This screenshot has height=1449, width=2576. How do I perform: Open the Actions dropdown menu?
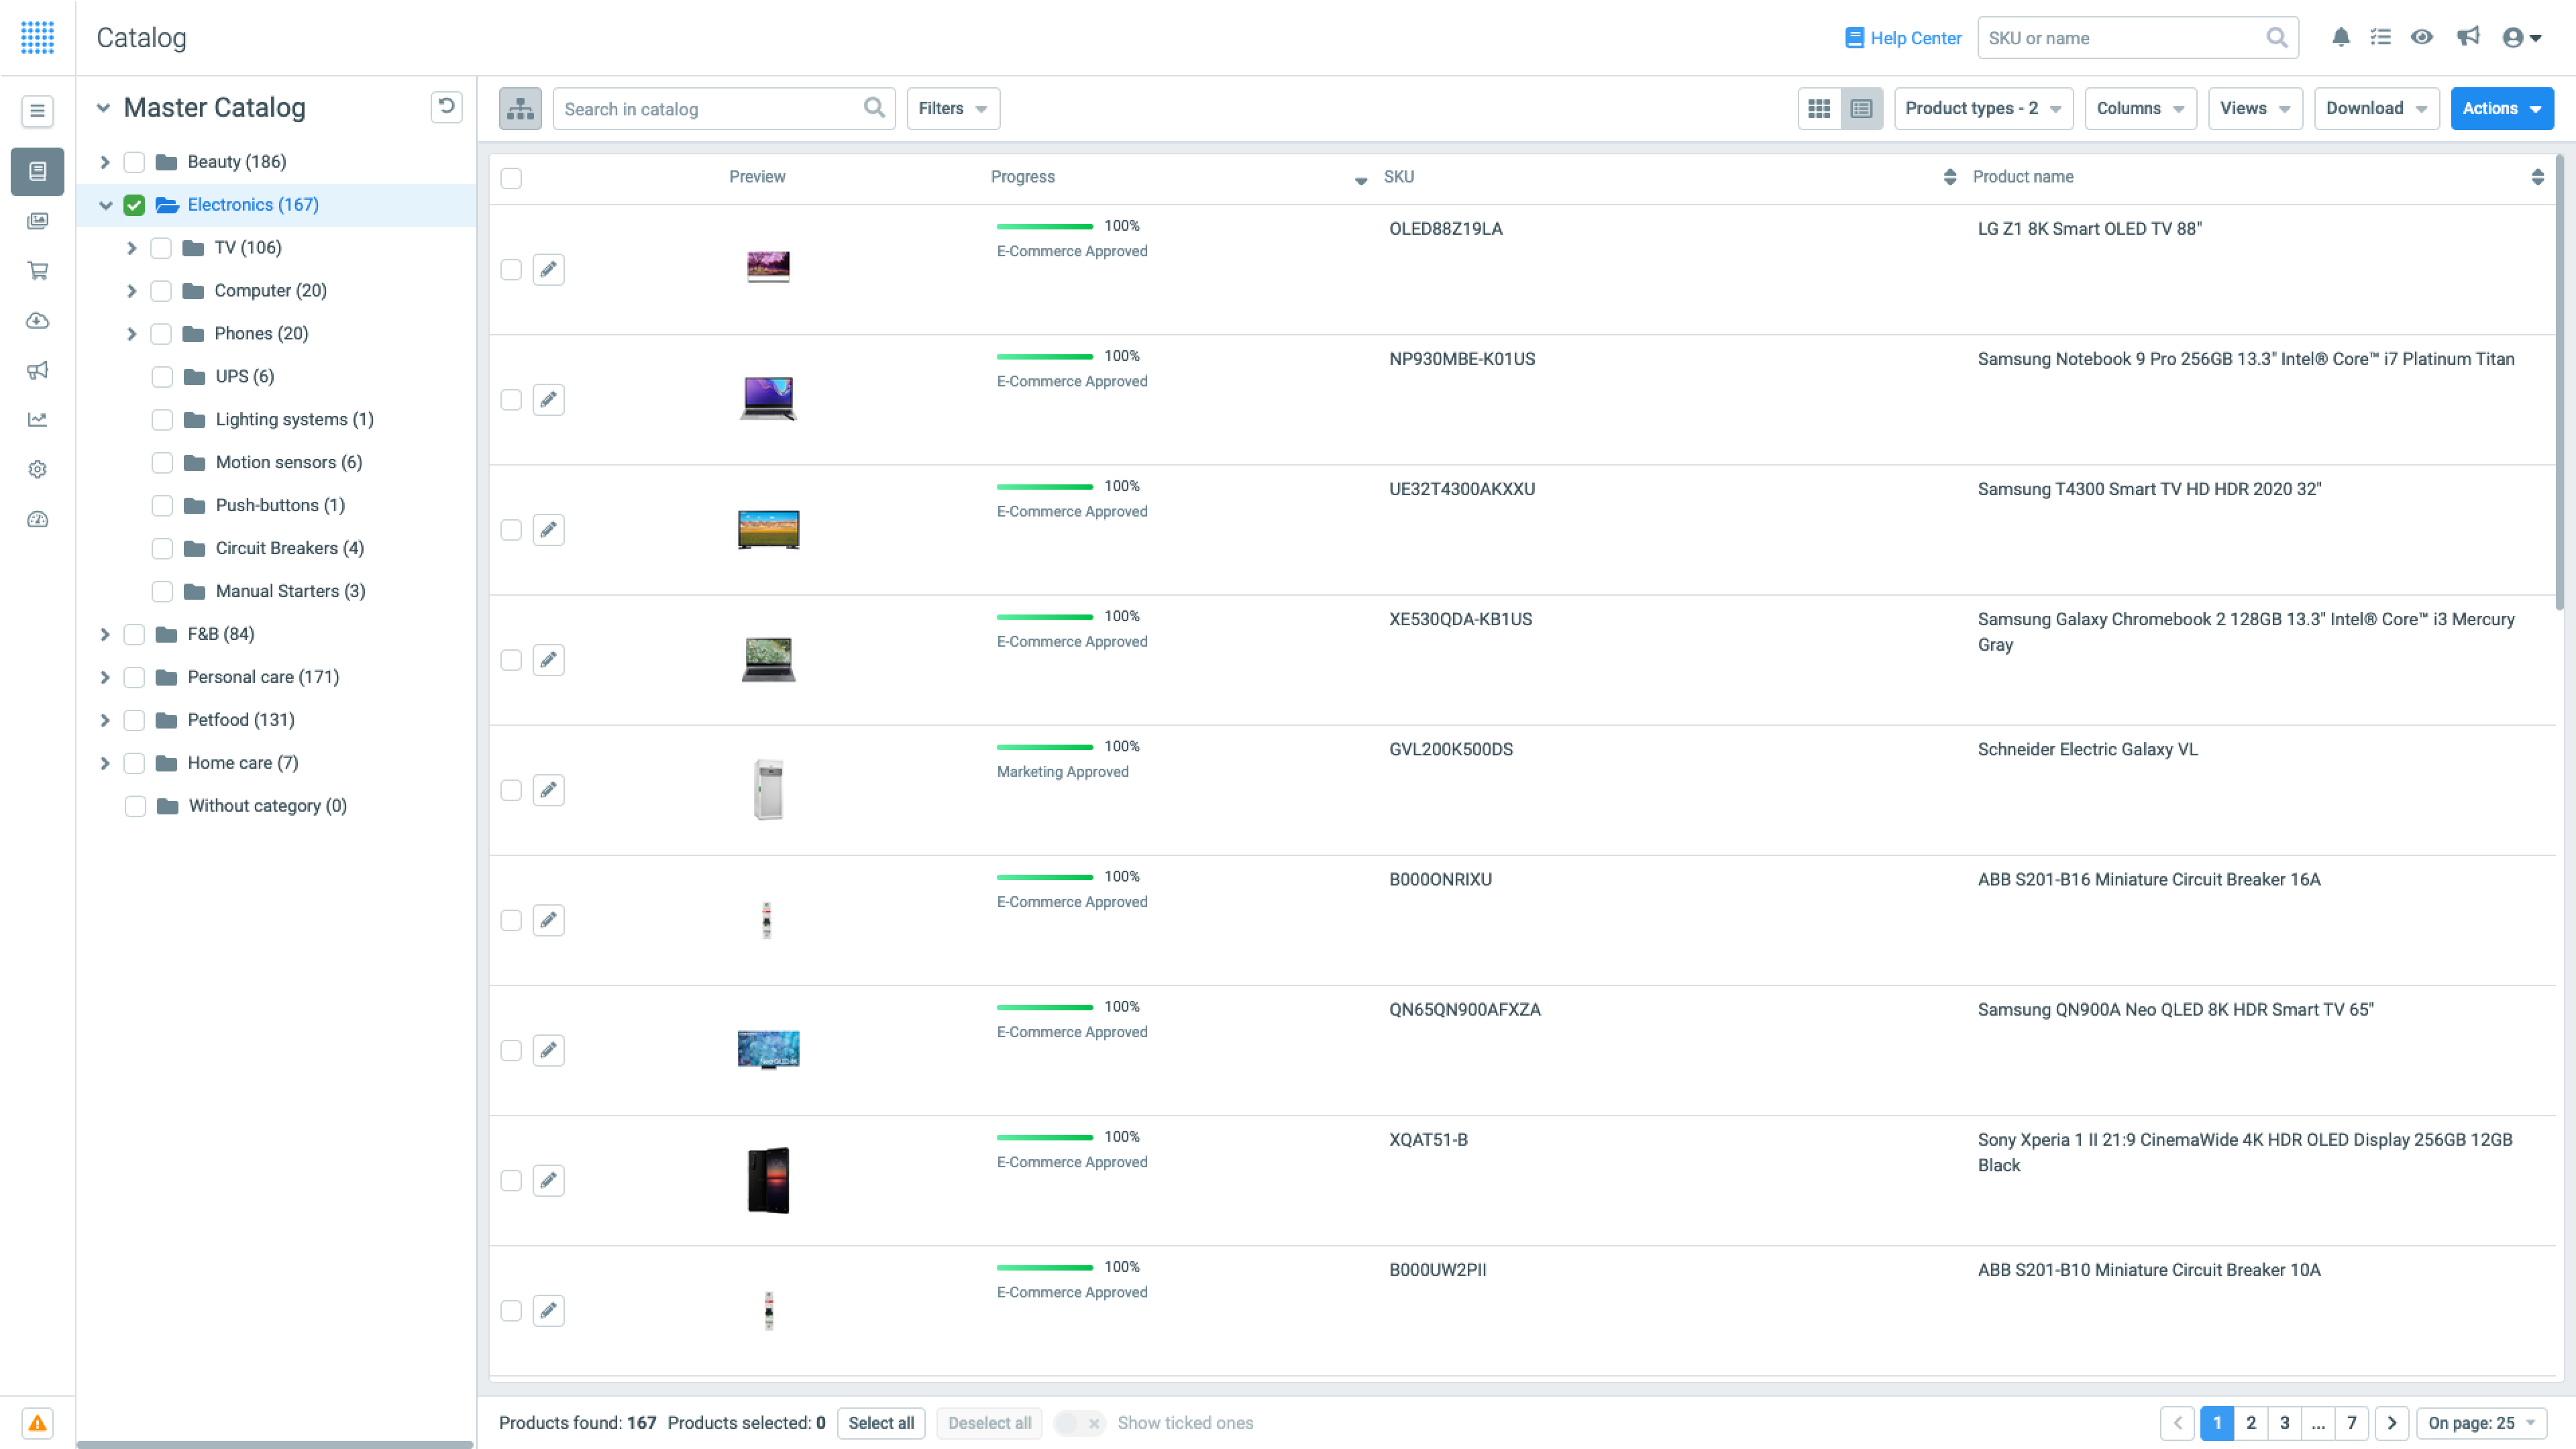[x=2501, y=108]
